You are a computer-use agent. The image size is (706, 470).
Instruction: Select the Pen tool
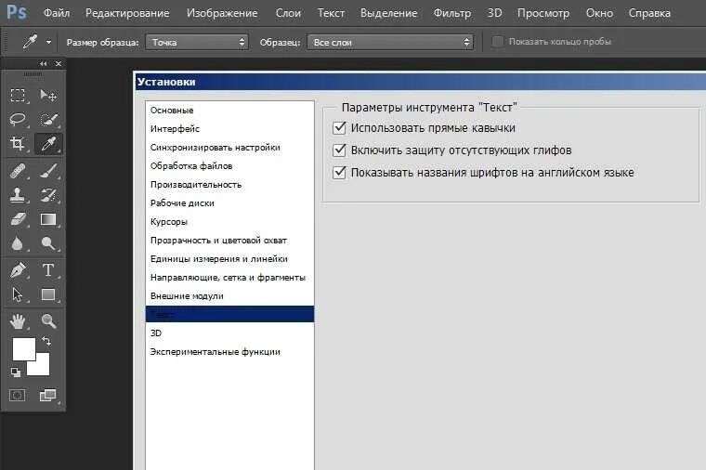18,270
